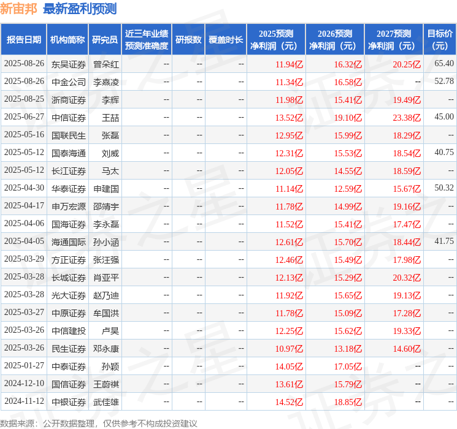Screen dimensions: 457x429
Task: Select the 东吴证券 institution cell
Action: click(x=69, y=64)
